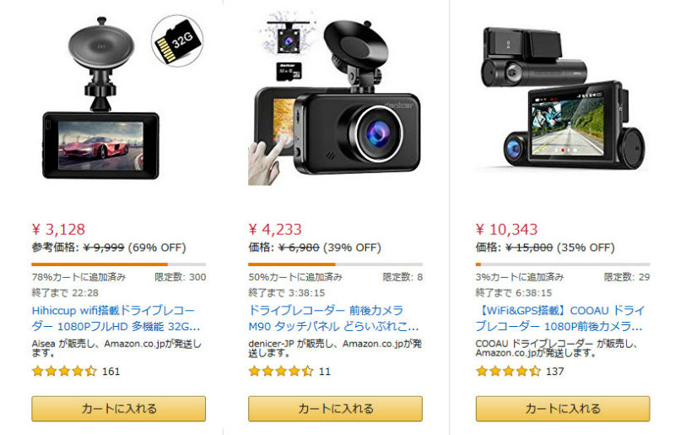Open the COOAU dual dash cam image
The height and width of the screenshot is (435, 675).
[563, 98]
